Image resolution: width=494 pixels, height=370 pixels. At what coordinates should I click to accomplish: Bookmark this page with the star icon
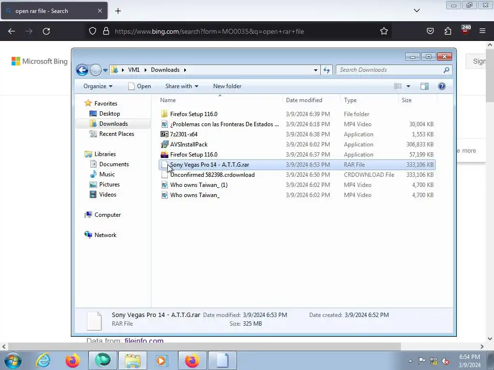click(384, 31)
